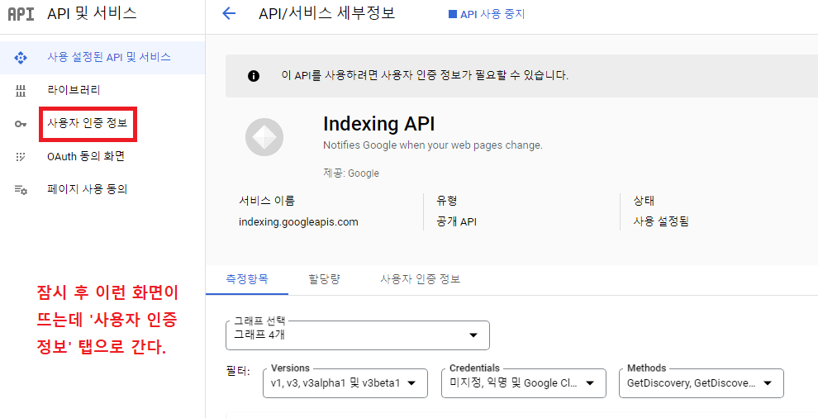Image resolution: width=818 pixels, height=418 pixels.
Task: Click the arrow in the Credentials selector
Action: pos(589,383)
